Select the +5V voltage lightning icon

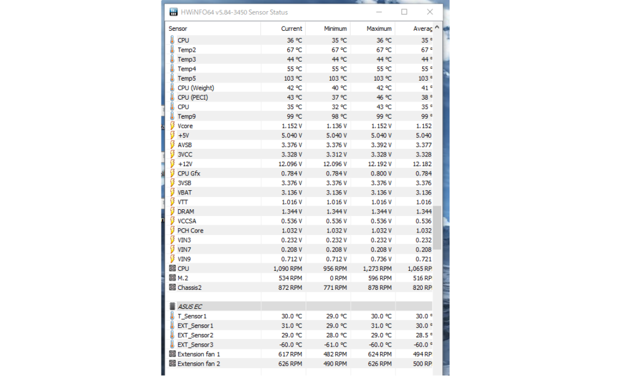coord(173,135)
